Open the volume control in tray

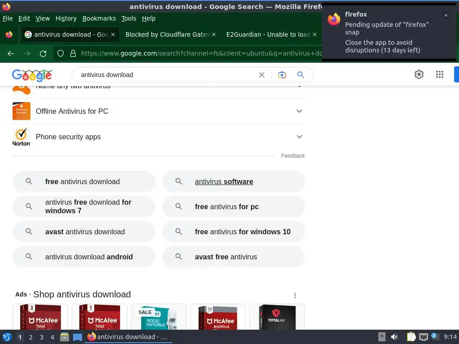pyautogui.click(x=394, y=337)
